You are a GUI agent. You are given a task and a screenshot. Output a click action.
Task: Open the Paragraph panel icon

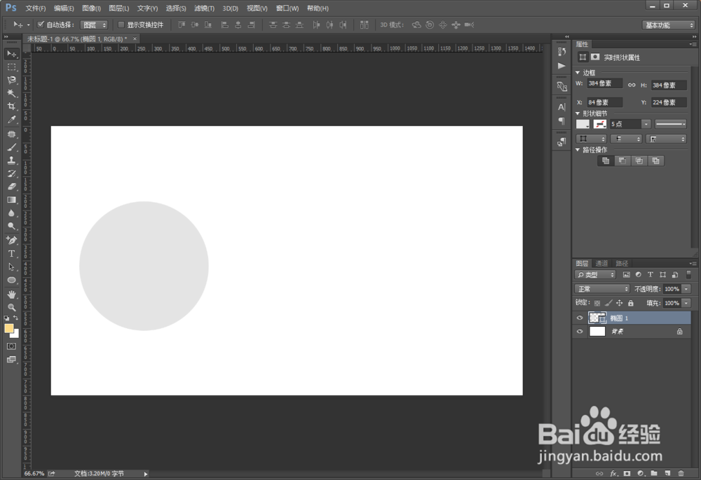[x=562, y=121]
